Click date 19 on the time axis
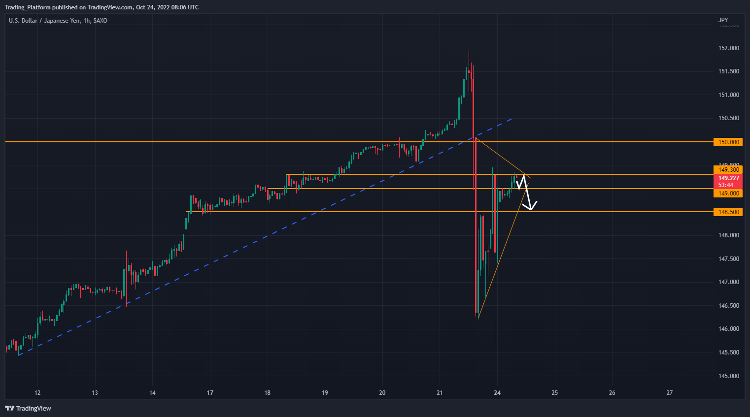750x417 pixels. tap(325, 393)
